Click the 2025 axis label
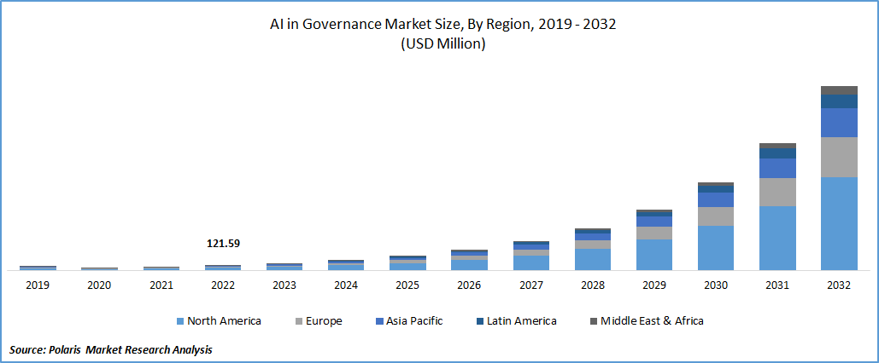Screen dimensions: 879x363 [x=407, y=285]
